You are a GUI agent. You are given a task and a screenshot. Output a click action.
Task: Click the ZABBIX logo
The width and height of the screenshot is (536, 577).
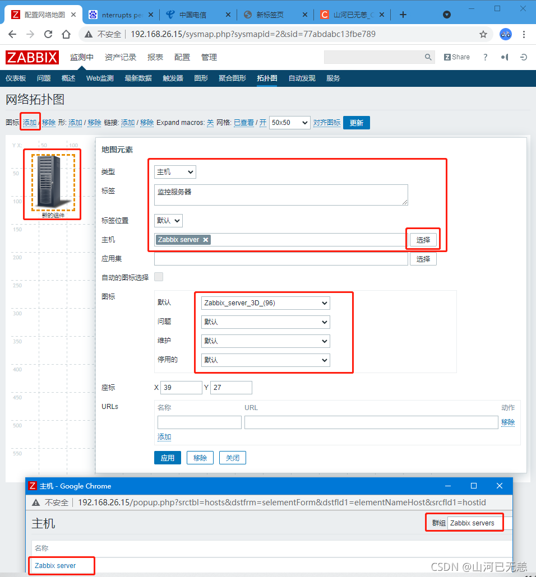[x=32, y=57]
